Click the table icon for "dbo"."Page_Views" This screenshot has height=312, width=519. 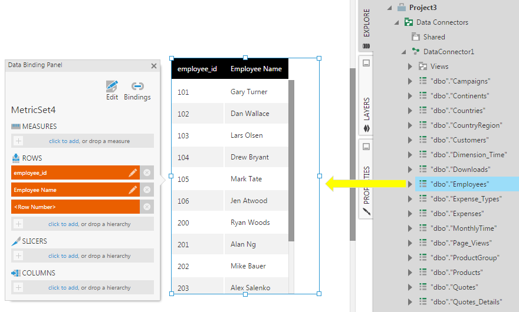pos(423,243)
